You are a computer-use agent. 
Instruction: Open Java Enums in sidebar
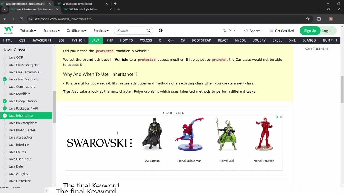click(17, 152)
